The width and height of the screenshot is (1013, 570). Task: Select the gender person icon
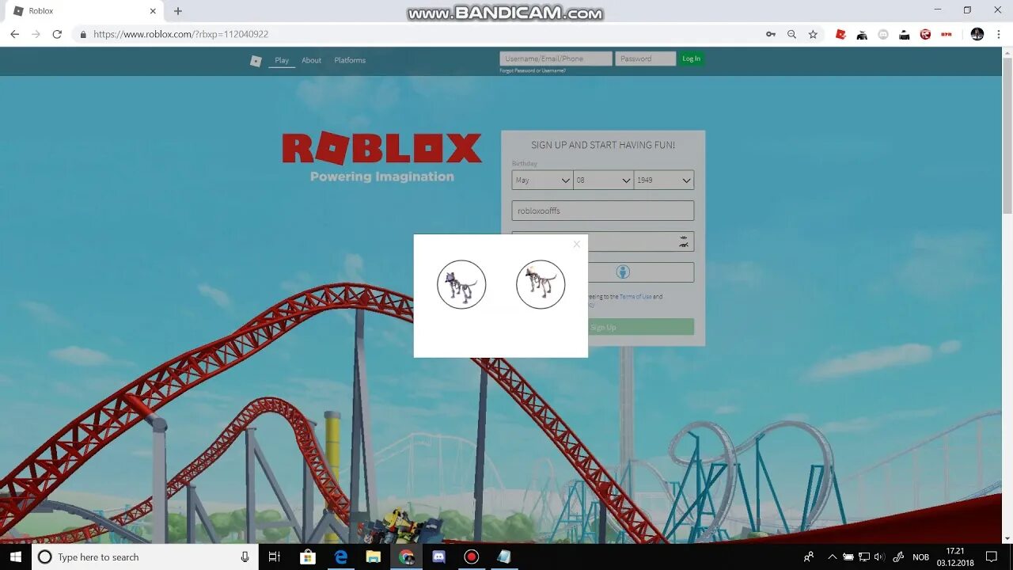[623, 272]
